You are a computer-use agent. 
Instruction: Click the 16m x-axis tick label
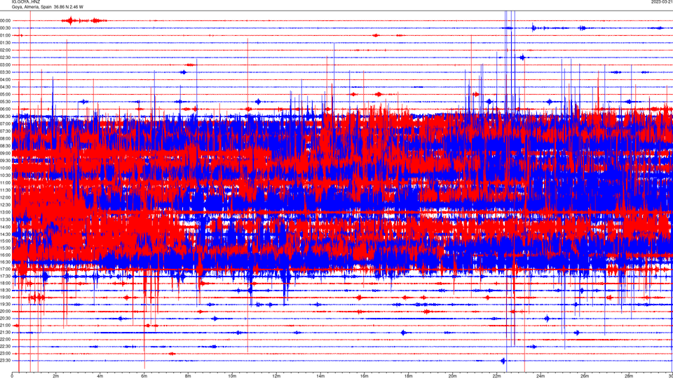365,376
